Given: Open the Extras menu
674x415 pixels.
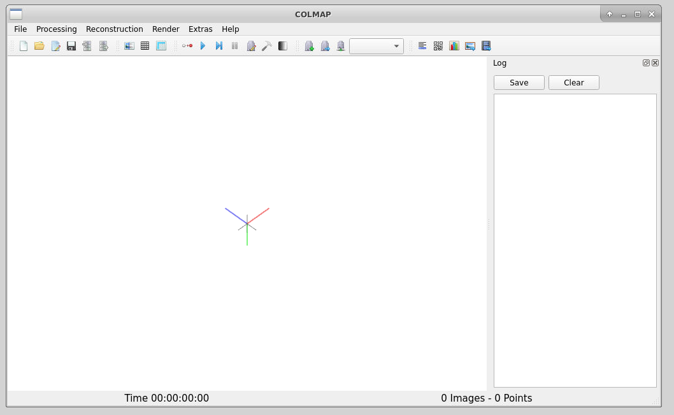Looking at the screenshot, I should 200,29.
